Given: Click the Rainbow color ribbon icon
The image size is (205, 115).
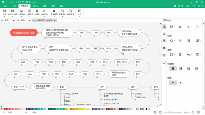Looking at the screenshot, I should point(37,11).
